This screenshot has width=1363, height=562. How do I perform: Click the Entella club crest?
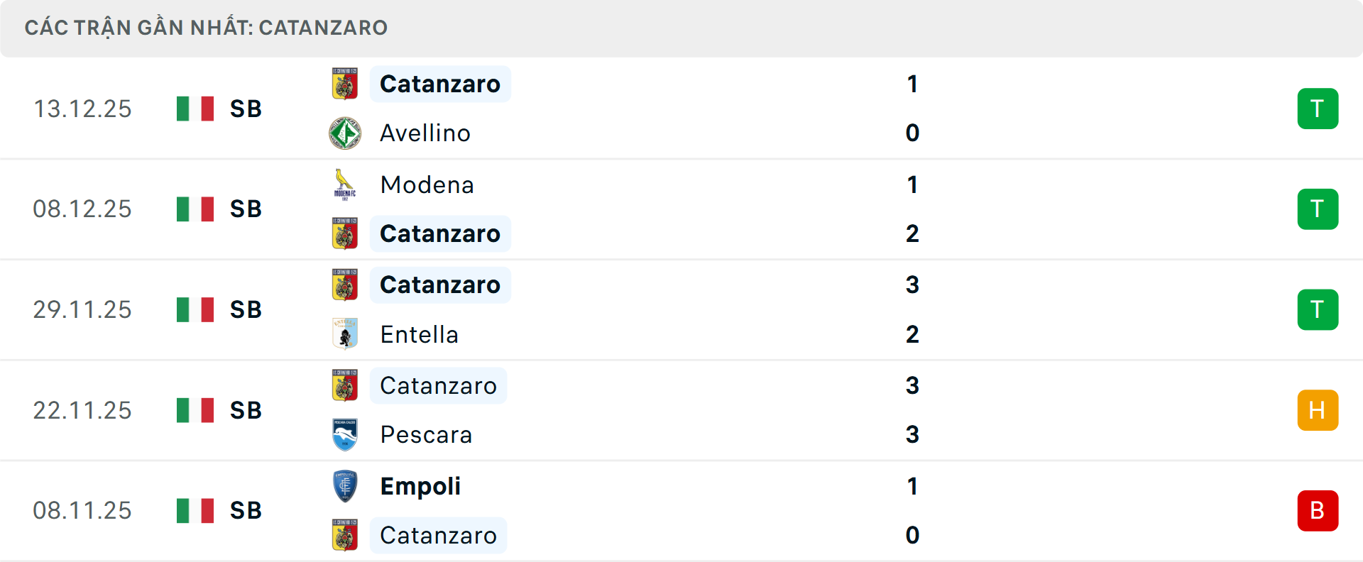[345, 334]
